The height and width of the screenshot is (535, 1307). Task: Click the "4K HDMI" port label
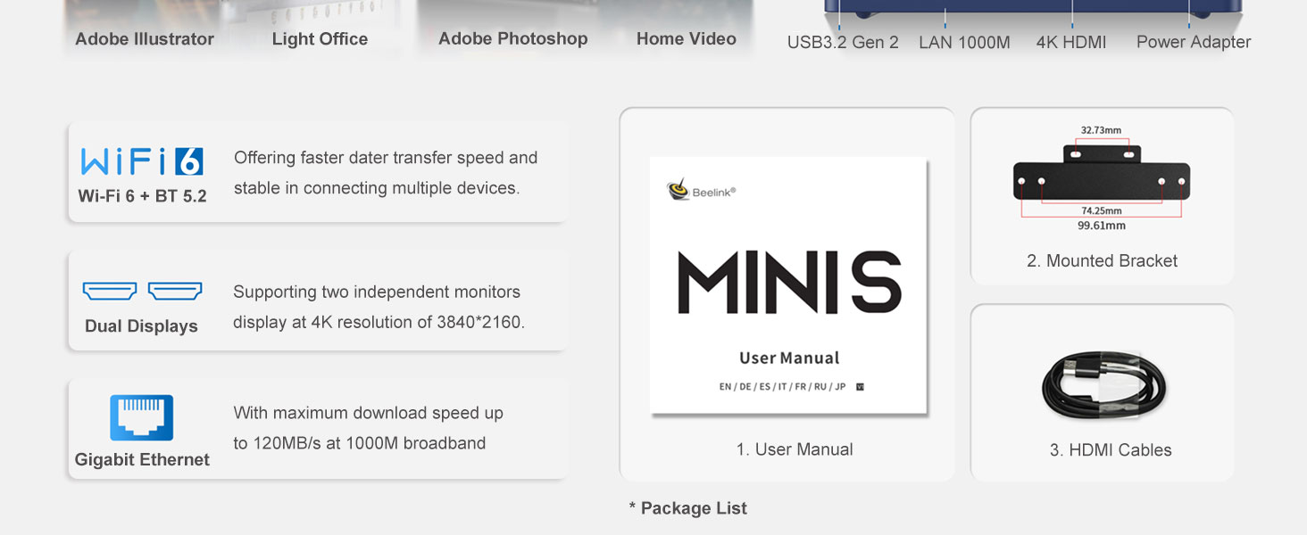pos(1071,43)
